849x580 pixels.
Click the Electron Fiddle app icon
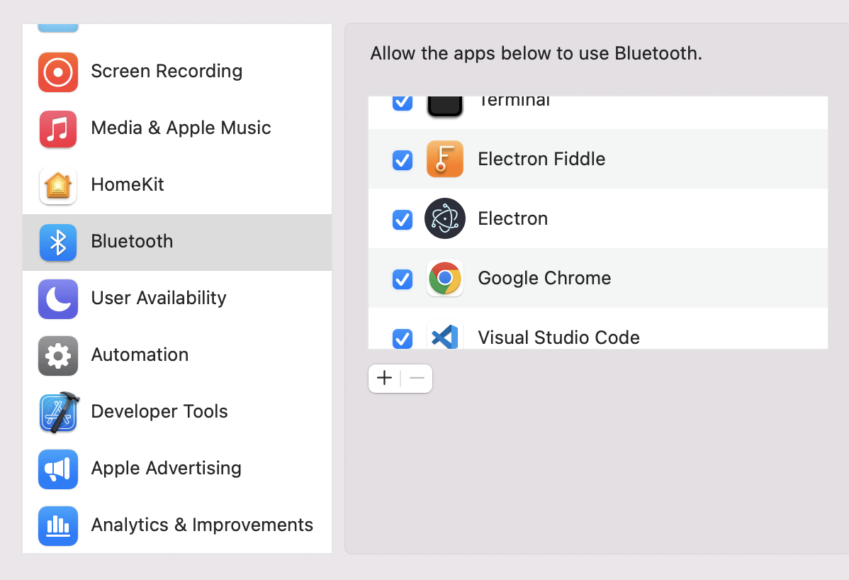(x=444, y=159)
